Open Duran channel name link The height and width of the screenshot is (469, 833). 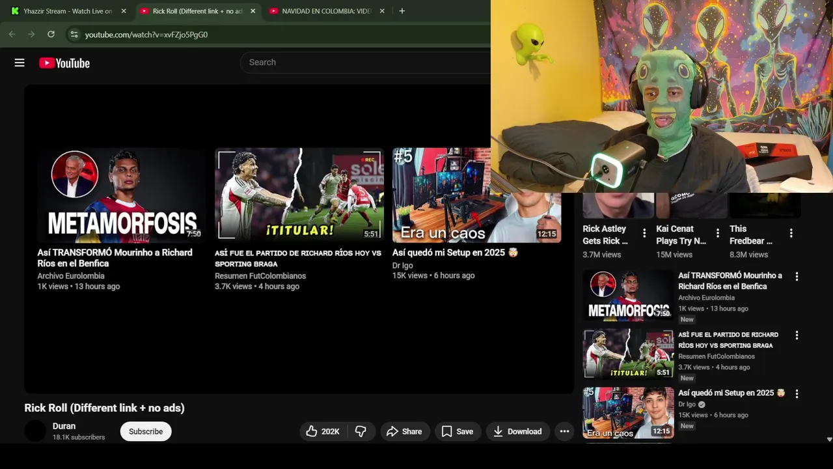click(x=64, y=426)
